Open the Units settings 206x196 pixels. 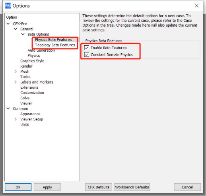pos(25,124)
